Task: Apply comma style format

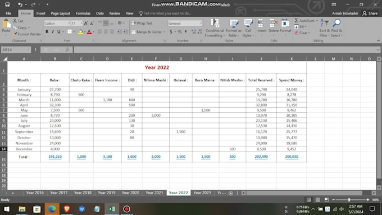Action: [x=185, y=31]
